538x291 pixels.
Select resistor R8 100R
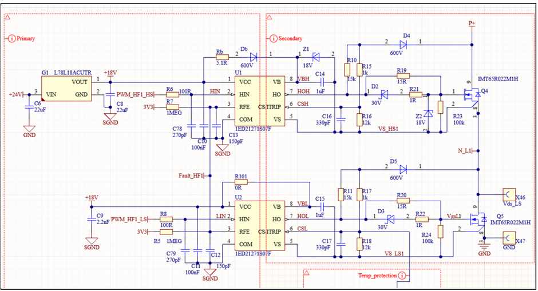(166, 220)
